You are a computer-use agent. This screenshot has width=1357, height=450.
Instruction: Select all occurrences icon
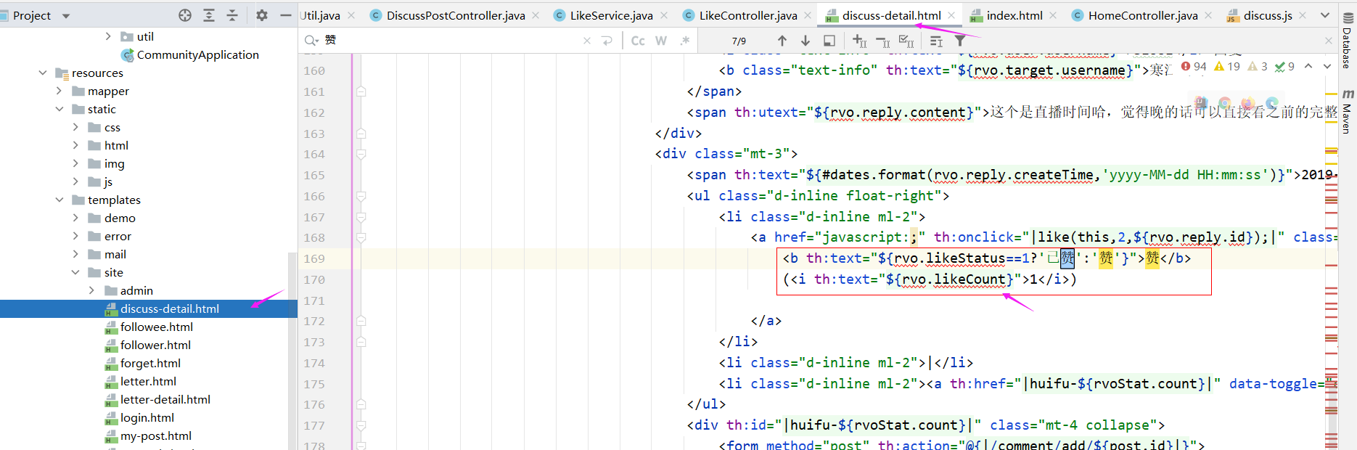906,41
